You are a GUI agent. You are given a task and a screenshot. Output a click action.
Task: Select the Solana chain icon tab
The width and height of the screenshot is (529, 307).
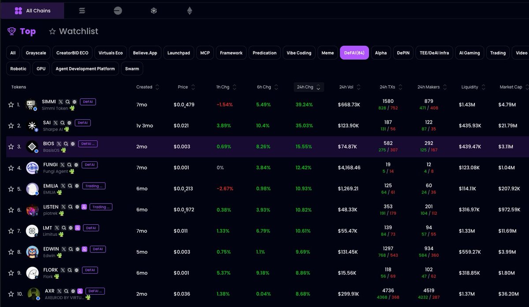tap(82, 11)
